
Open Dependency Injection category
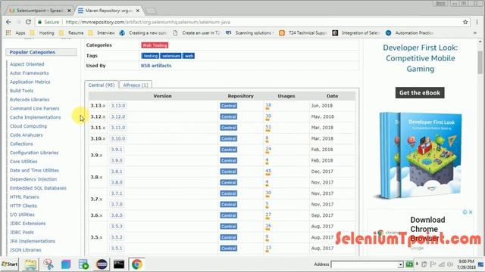pos(33,179)
